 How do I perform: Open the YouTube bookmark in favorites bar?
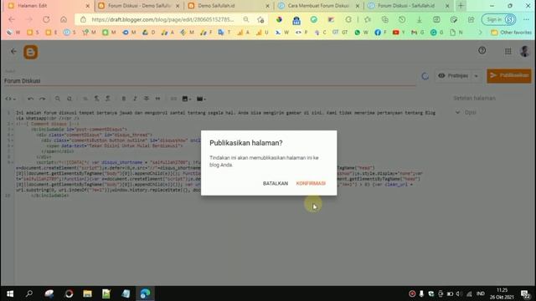399,33
